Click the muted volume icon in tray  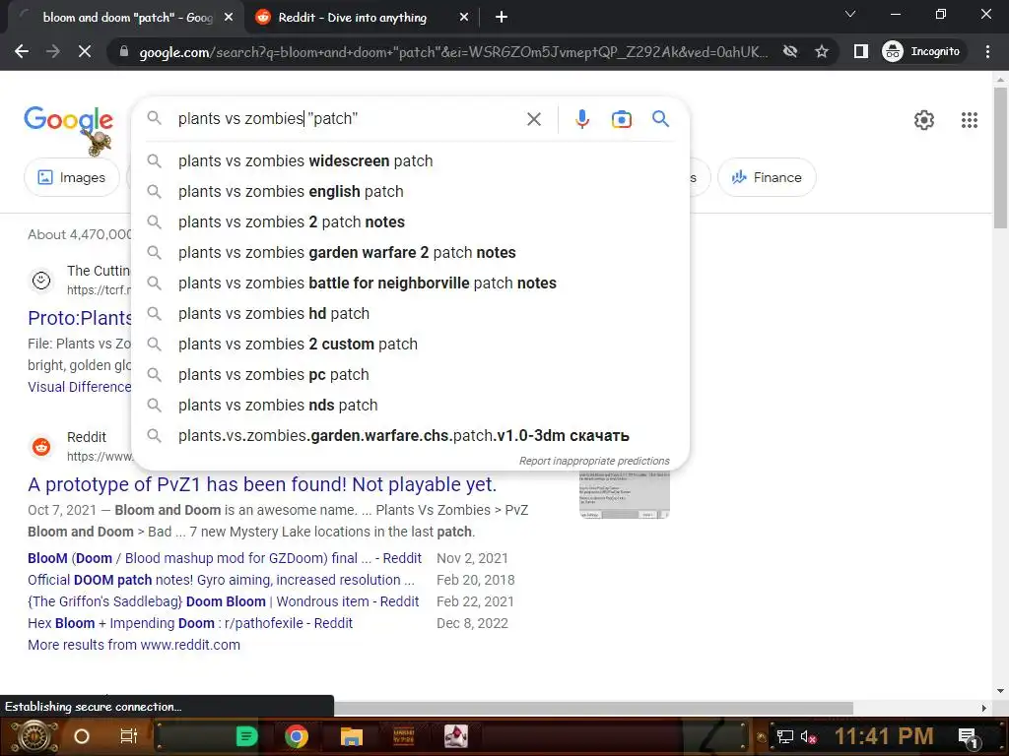(x=808, y=736)
